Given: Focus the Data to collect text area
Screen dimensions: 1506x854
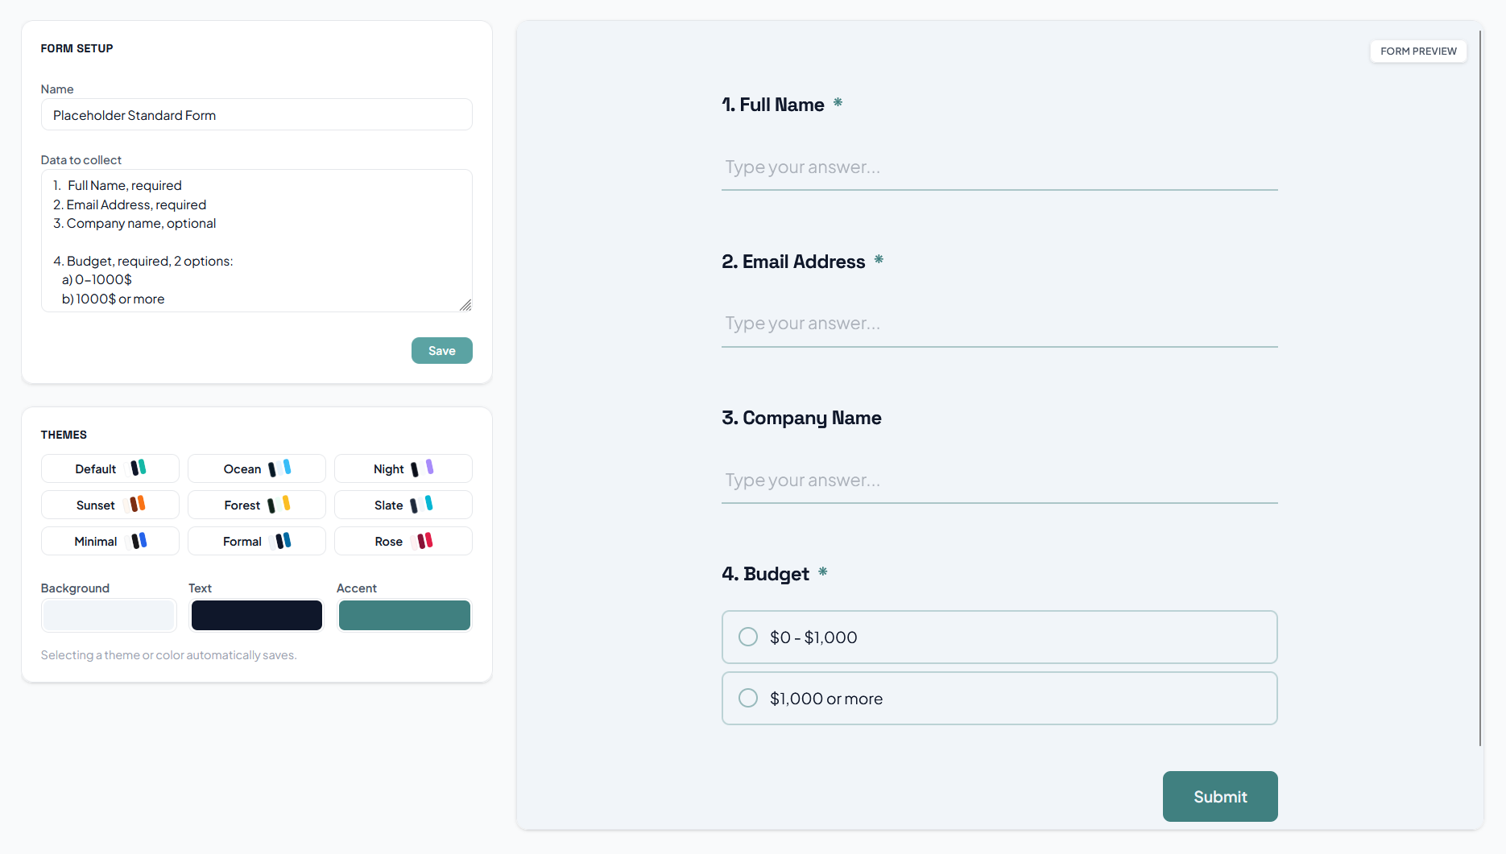Looking at the screenshot, I should (x=256, y=241).
